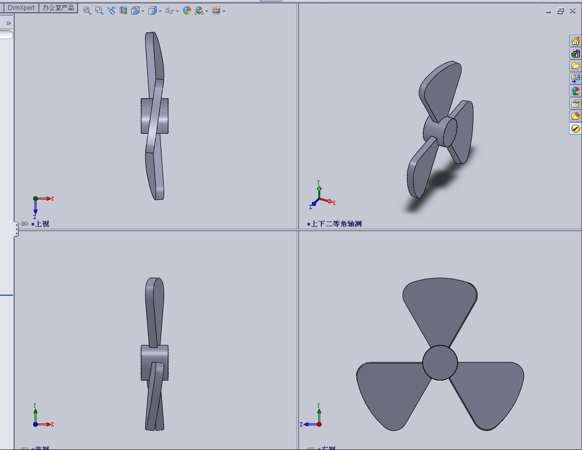
Task: Switch to the 办公室产品 tab
Action: (59, 8)
